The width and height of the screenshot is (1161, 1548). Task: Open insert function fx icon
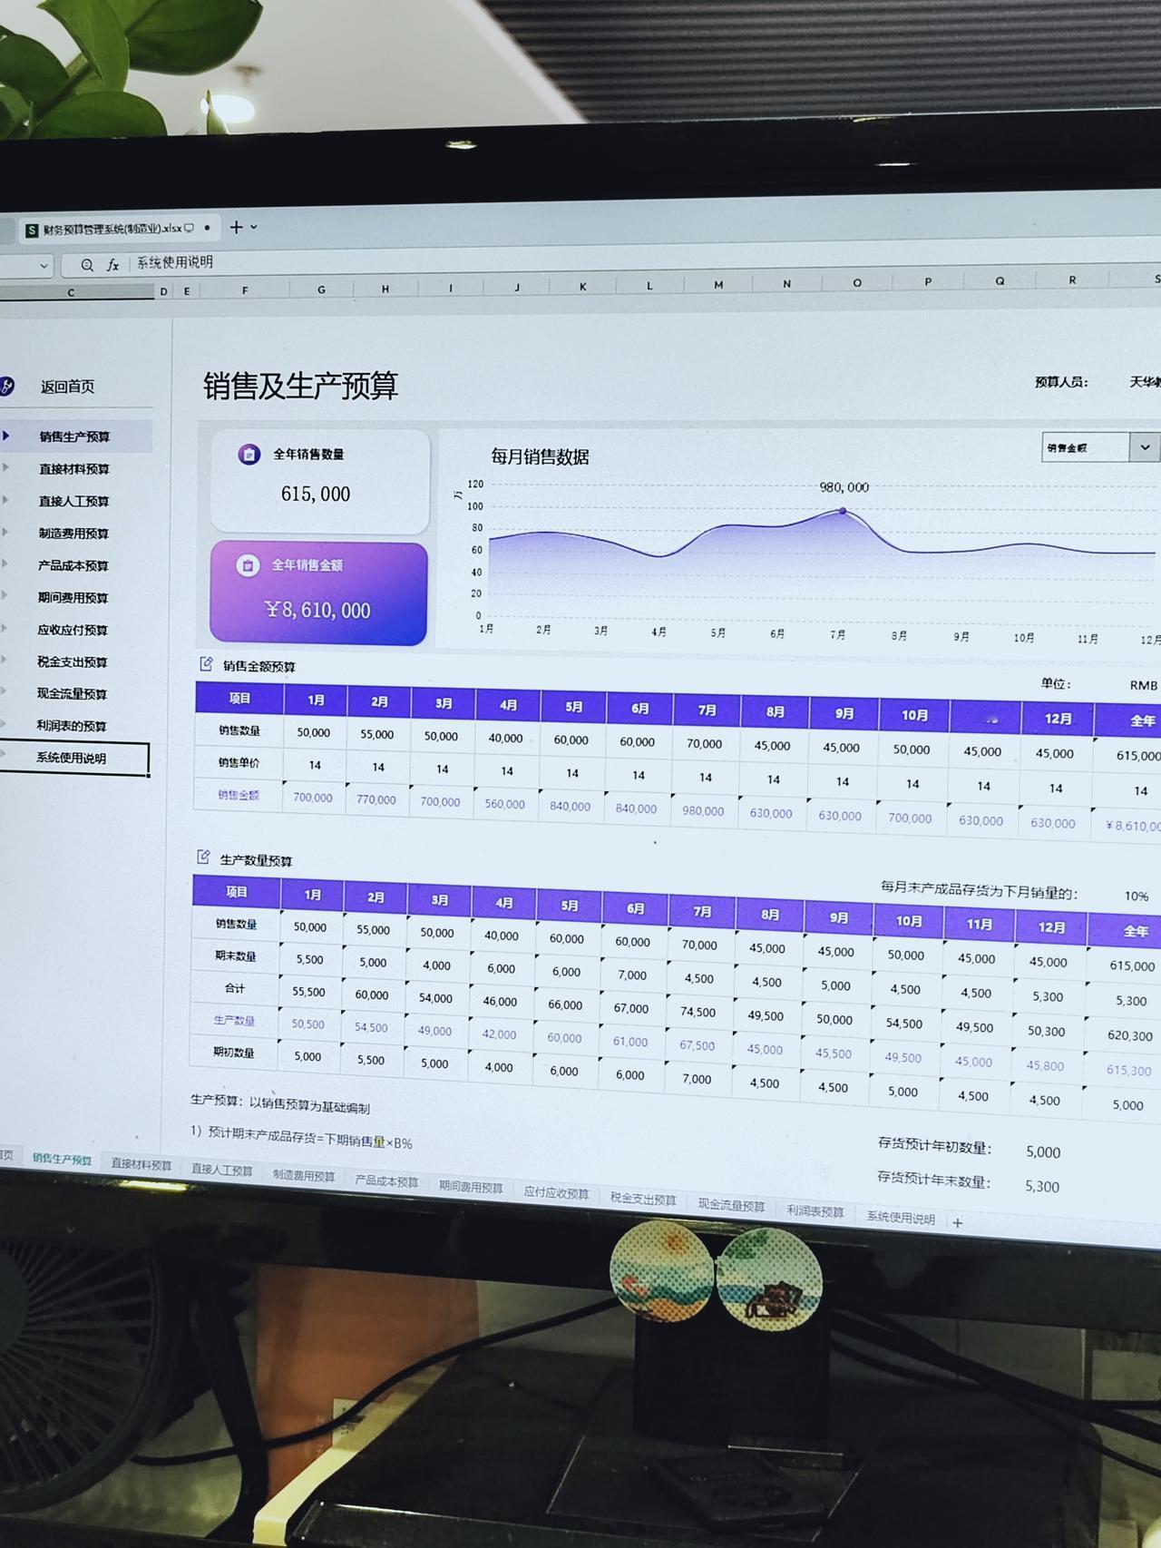tap(113, 265)
